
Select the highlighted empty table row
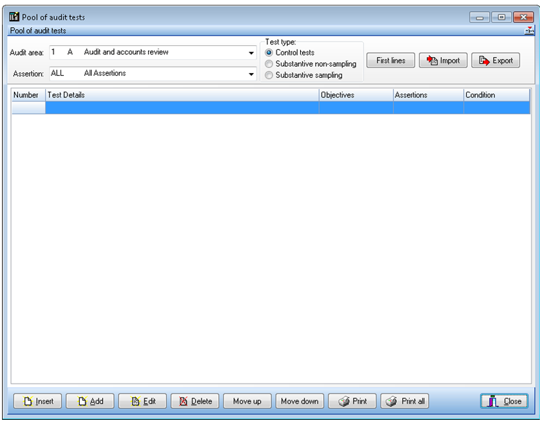(271, 108)
